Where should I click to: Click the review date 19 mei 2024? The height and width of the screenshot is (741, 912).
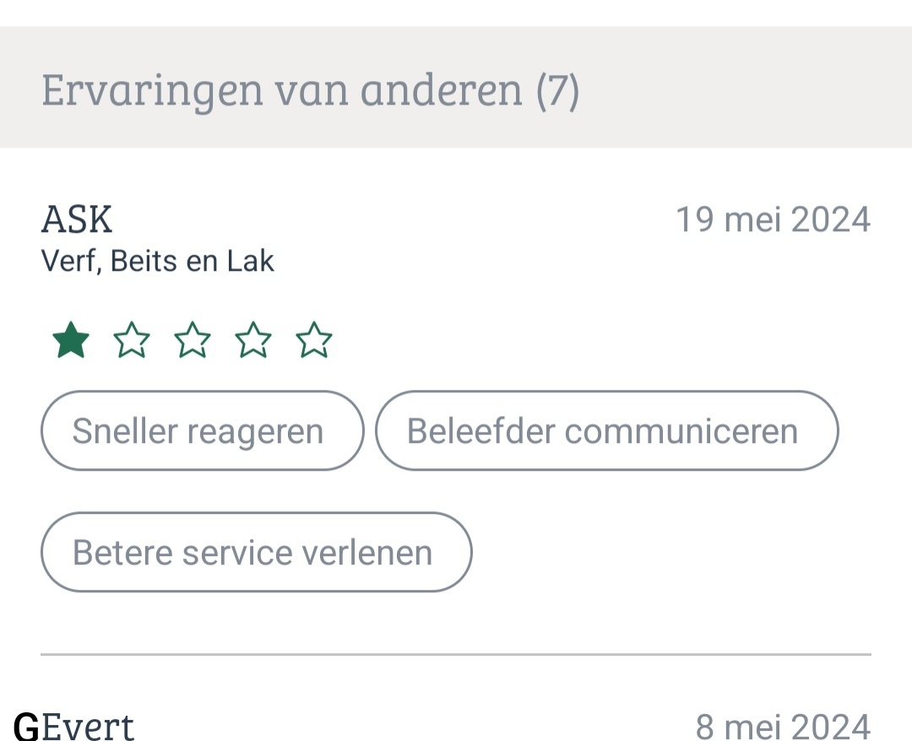pyautogui.click(x=773, y=220)
